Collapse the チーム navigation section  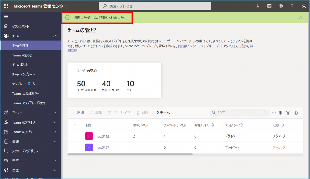pos(55,36)
